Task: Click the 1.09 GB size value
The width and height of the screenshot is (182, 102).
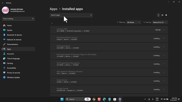Action: pyautogui.click(x=158, y=30)
